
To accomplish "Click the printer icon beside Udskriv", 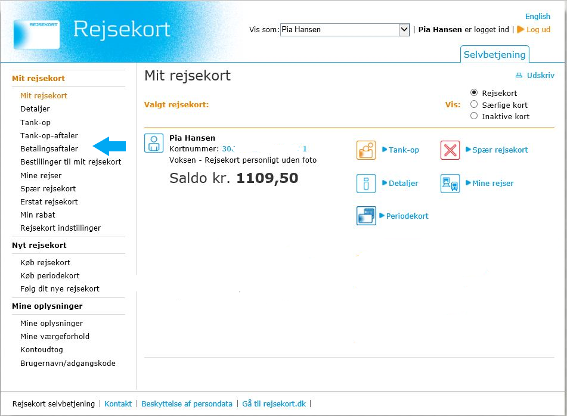I will click(x=518, y=76).
